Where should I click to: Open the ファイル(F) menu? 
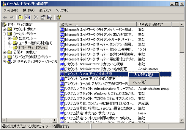[x=11, y=10]
